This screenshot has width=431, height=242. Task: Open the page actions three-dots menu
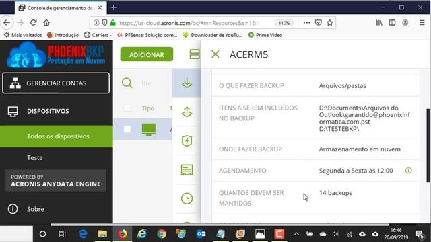306,22
